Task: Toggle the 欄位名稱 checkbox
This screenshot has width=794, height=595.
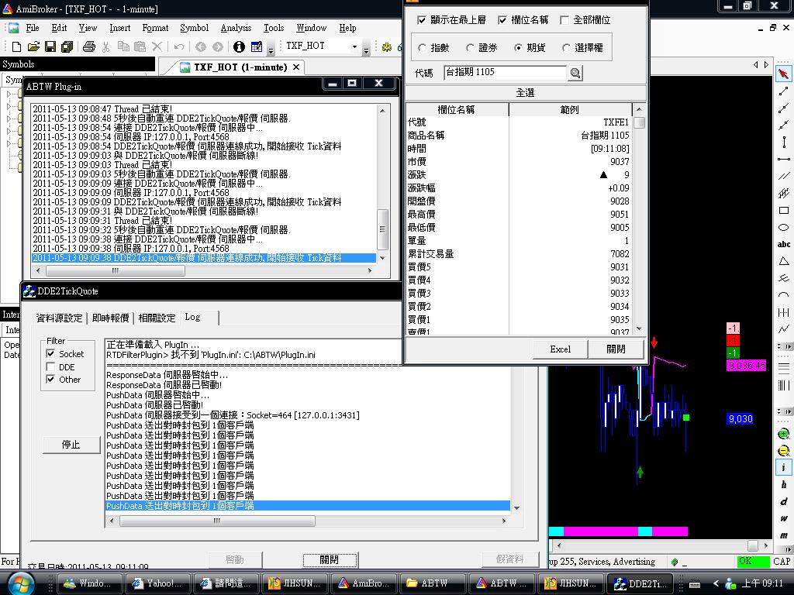Action: point(502,20)
